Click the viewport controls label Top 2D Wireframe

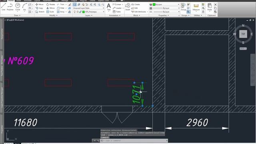[14, 20]
